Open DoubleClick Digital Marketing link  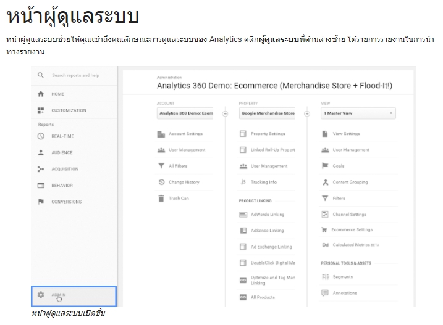click(273, 263)
